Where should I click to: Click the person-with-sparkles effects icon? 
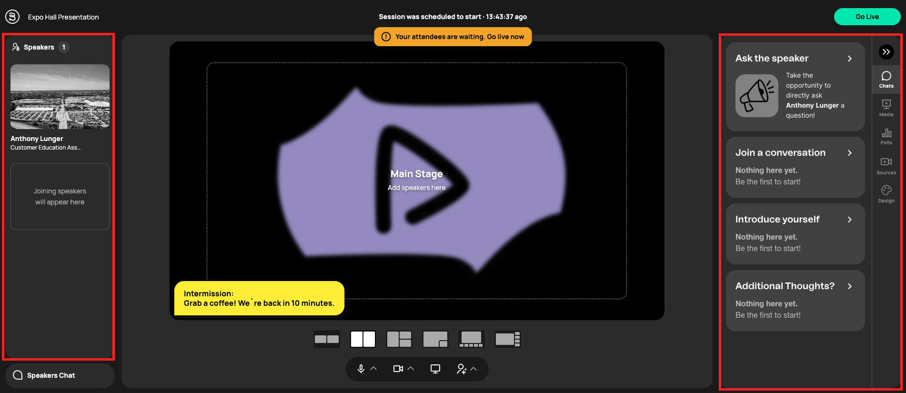point(461,369)
